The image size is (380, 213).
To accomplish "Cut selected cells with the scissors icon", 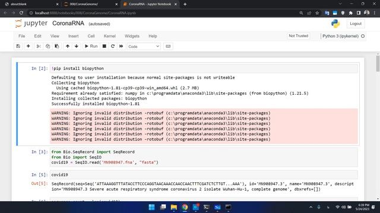I will point(39,46).
